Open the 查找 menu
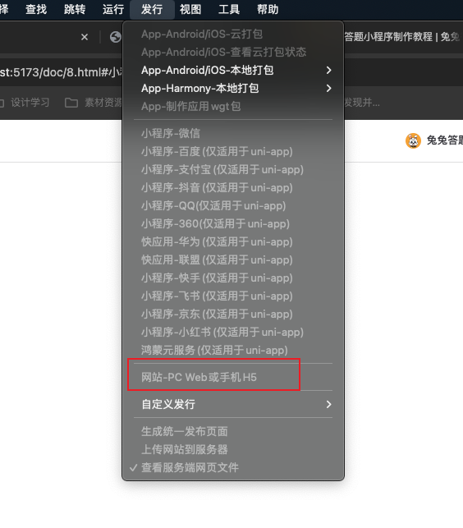 pos(36,9)
